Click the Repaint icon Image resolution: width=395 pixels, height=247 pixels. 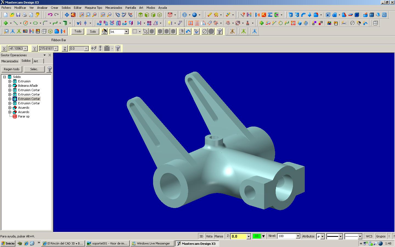73,15
